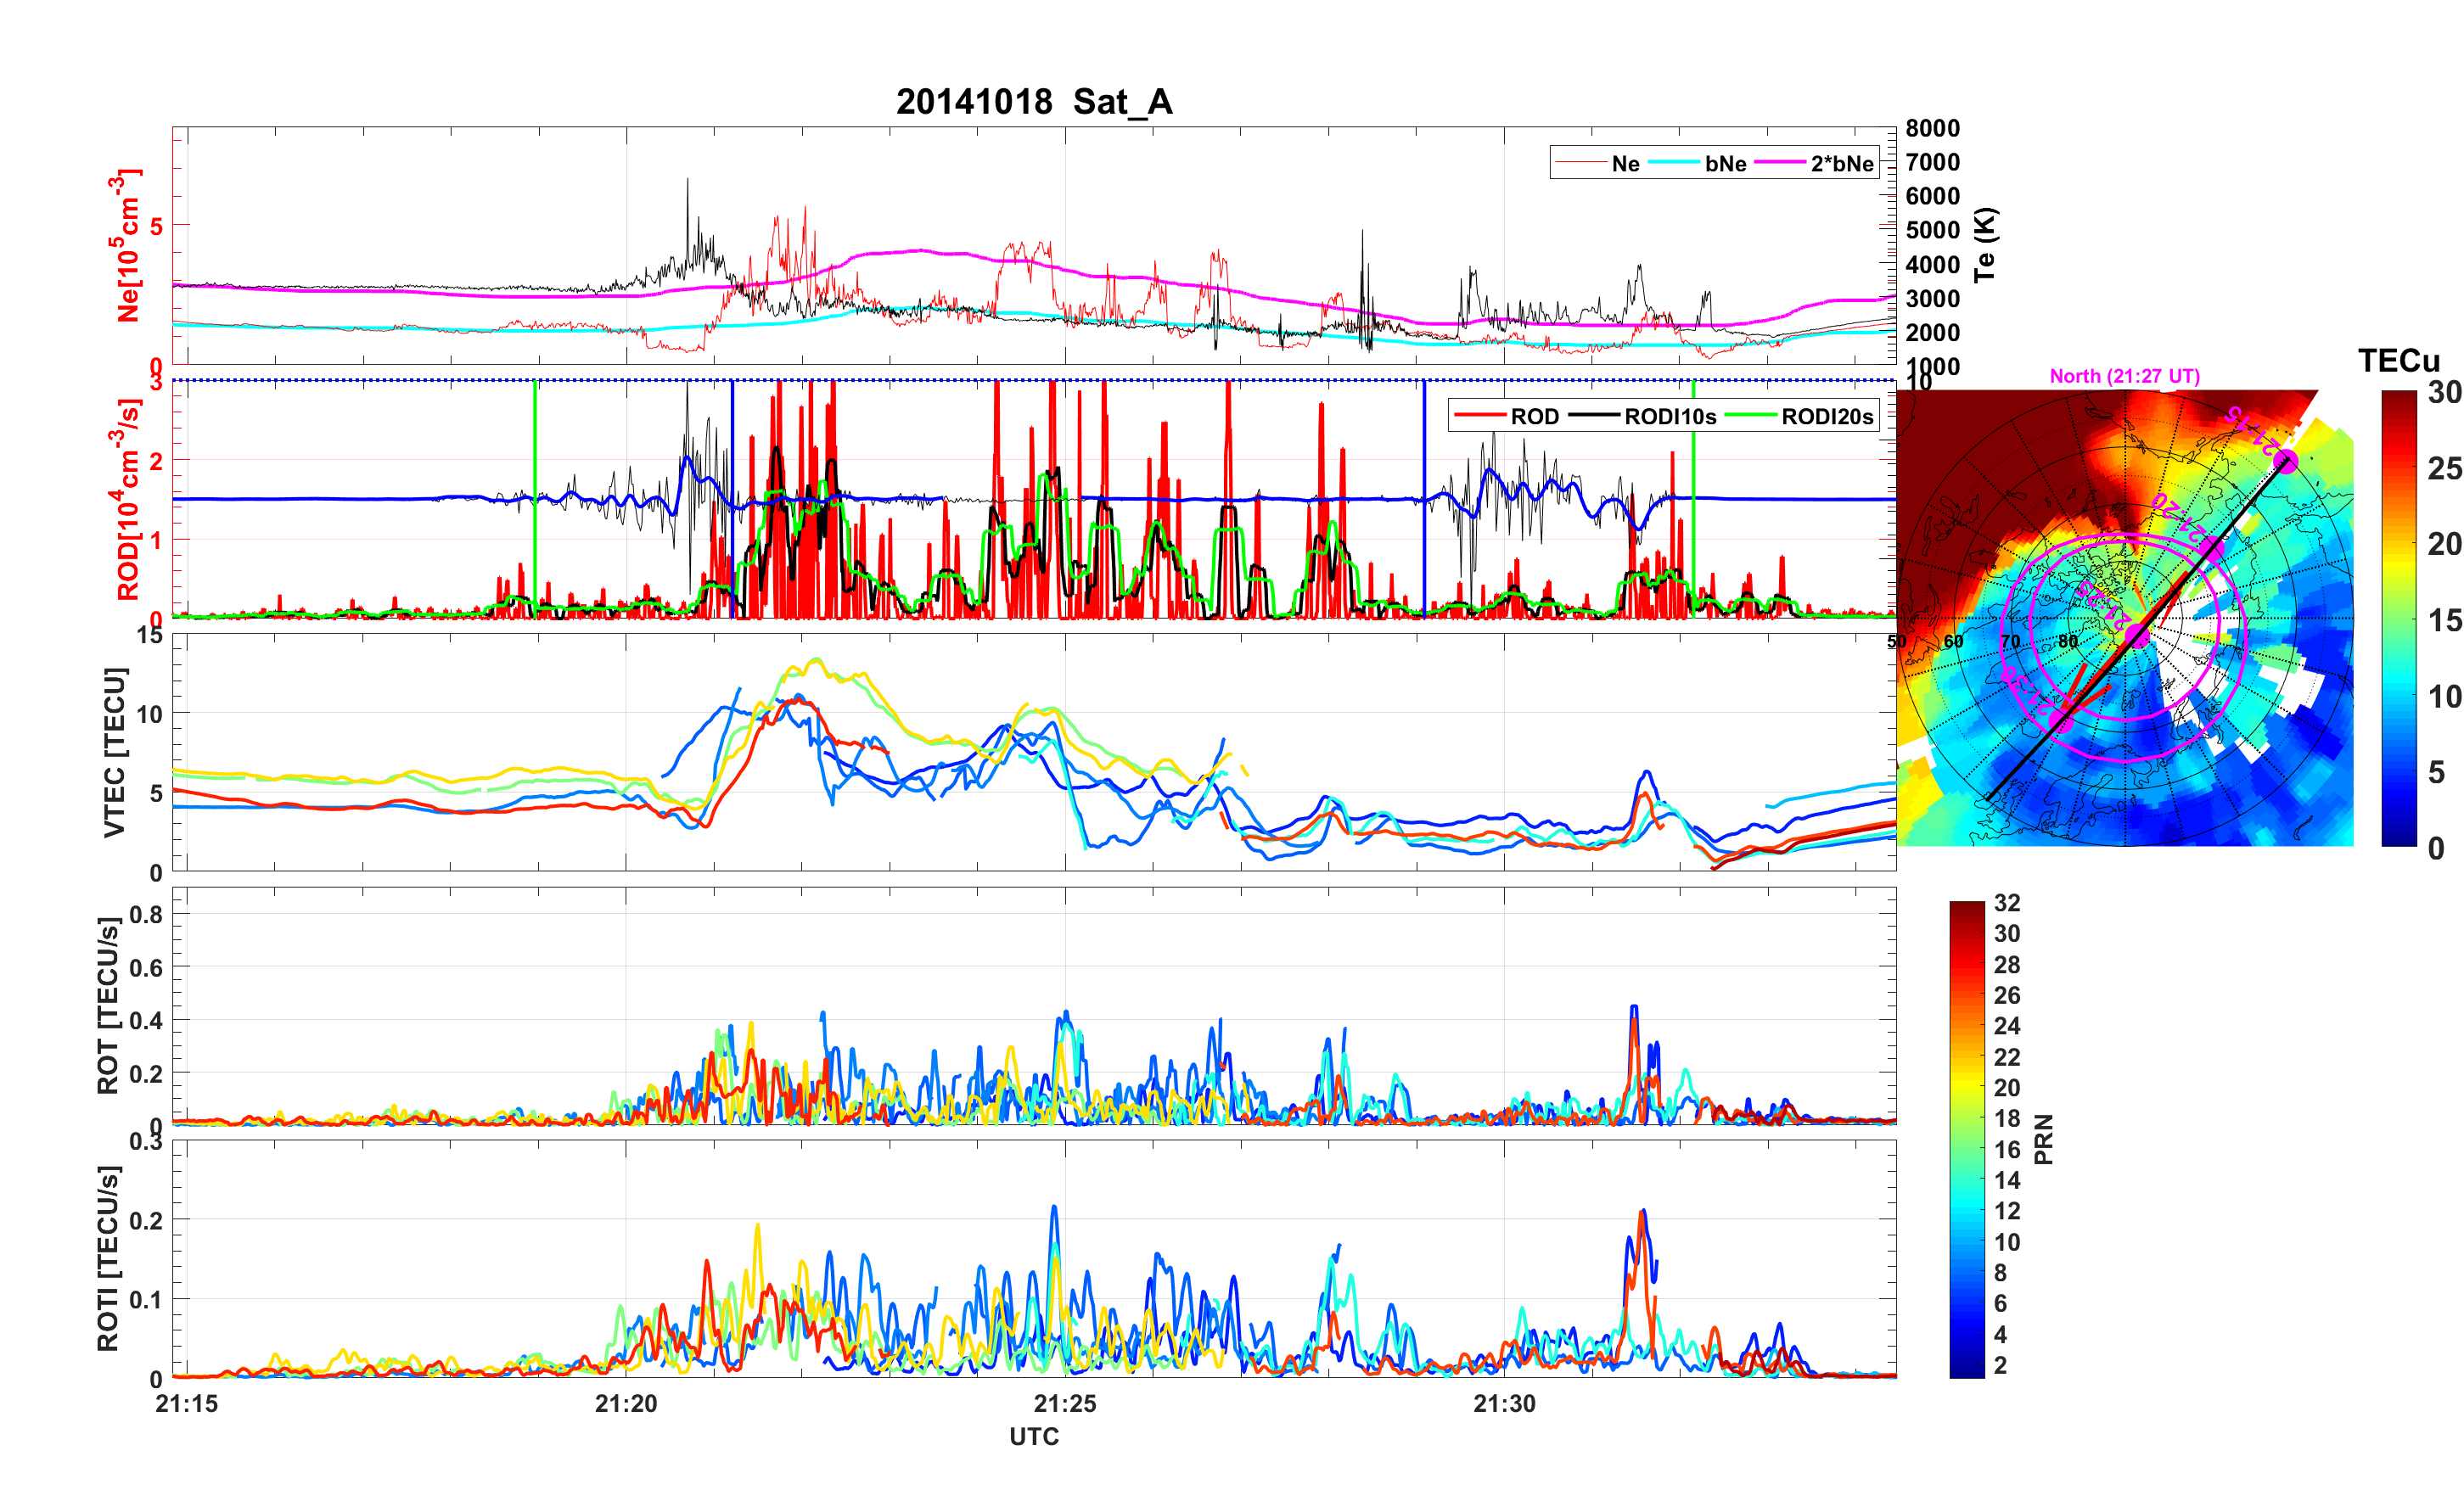Screen dimensions: 2464x1490
Task: Click the TECu colorbar title
Action: [x=2398, y=361]
